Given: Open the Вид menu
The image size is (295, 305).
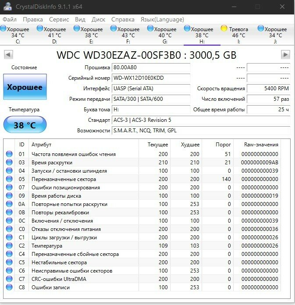Looking at the screenshot, I should [80, 19].
